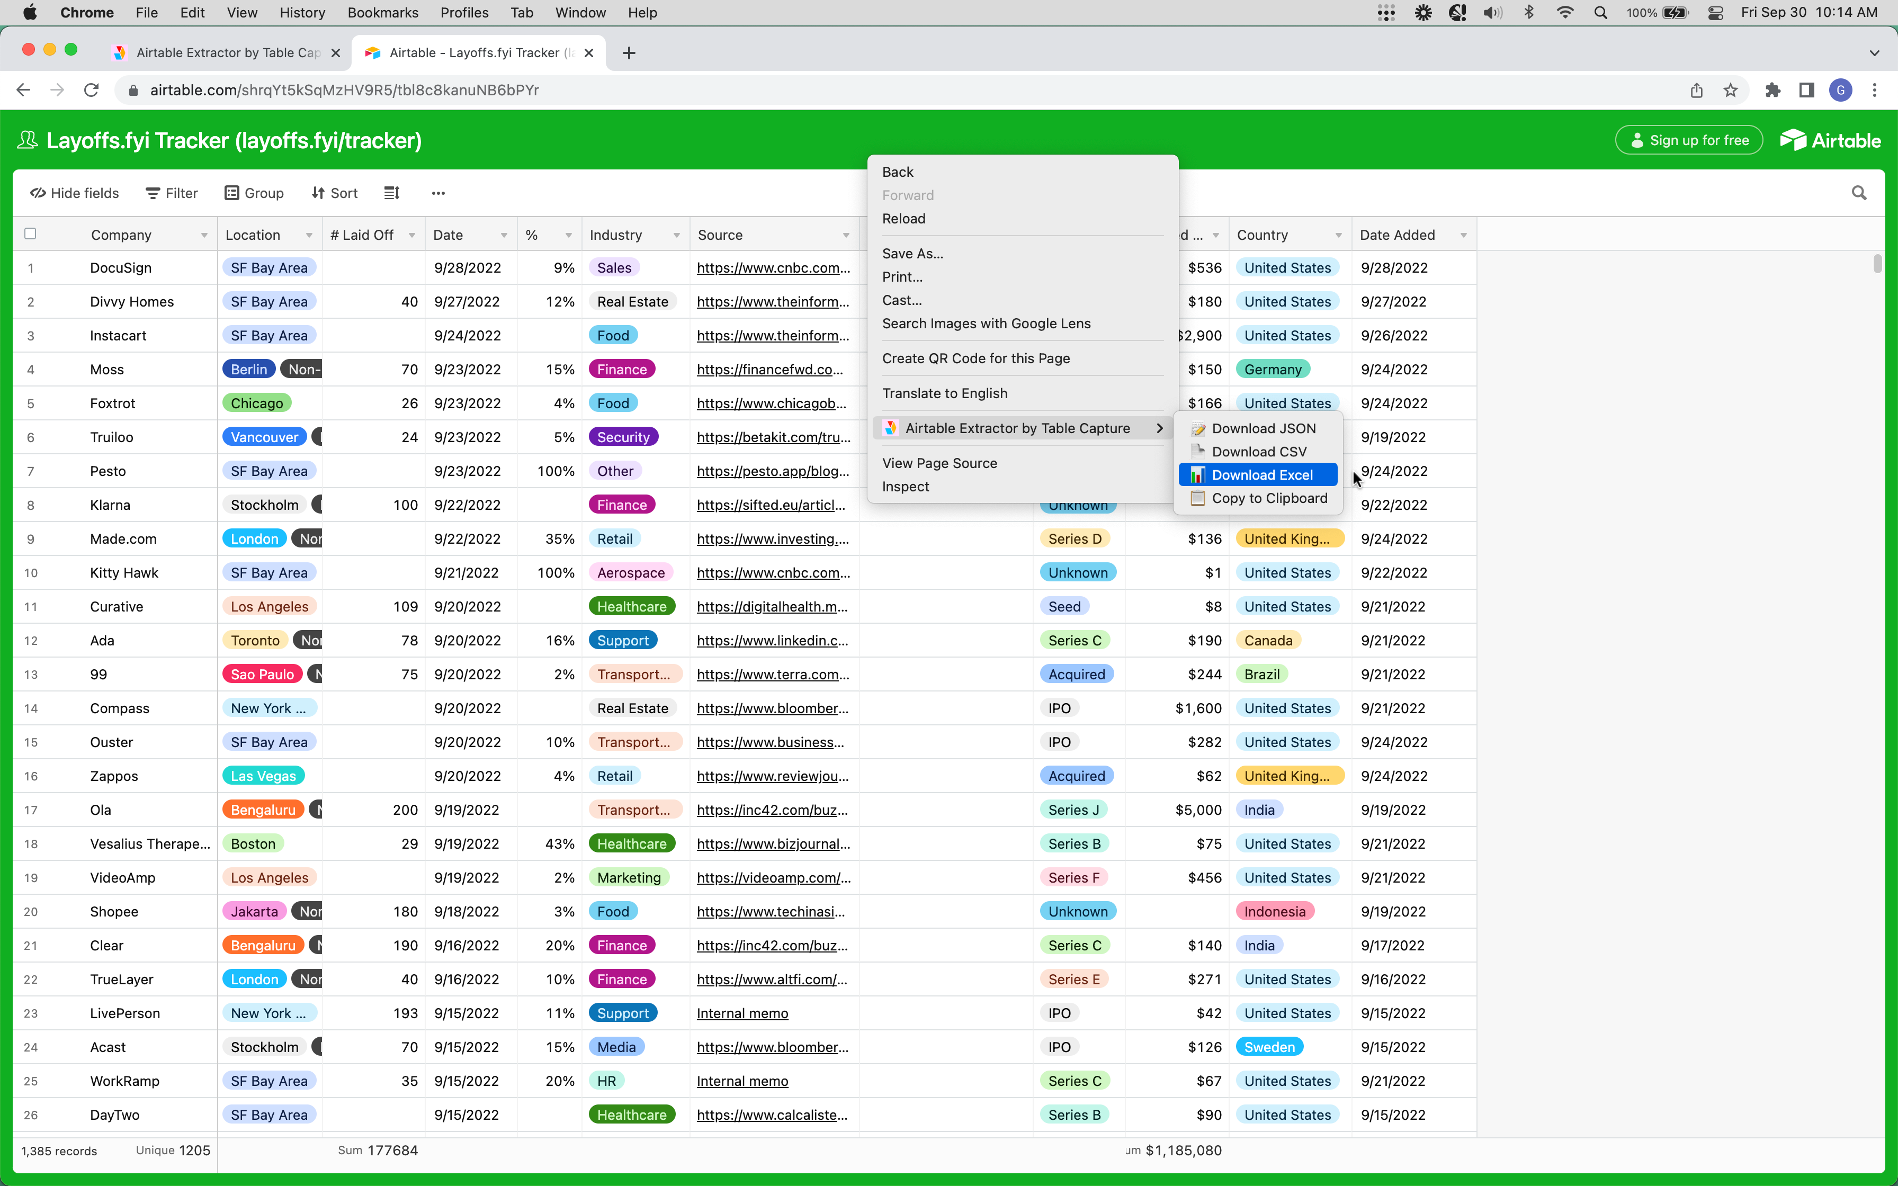Viewport: 1898px width, 1186px height.
Task: Click the Download JSON icon in submenu
Action: 1197,428
